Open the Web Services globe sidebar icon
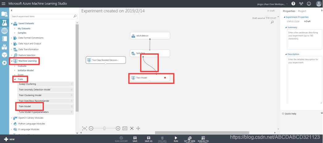Viewport: 323px width, 143px height. (4, 31)
